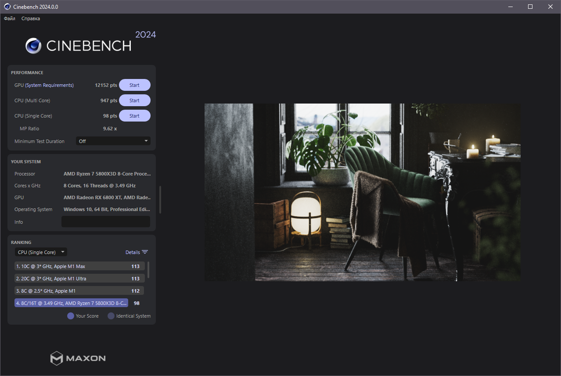This screenshot has width=561, height=376.
Task: Open the System Requirements link
Action: [x=50, y=85]
